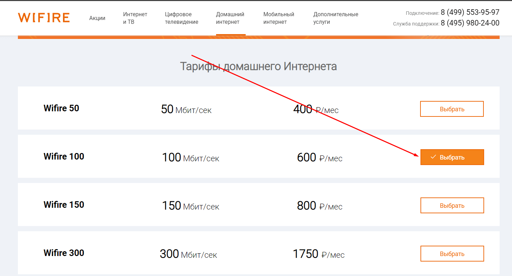Image resolution: width=512 pixels, height=276 pixels.
Task: Click the 100 Мбит/сек speed value
Action: coord(191,157)
